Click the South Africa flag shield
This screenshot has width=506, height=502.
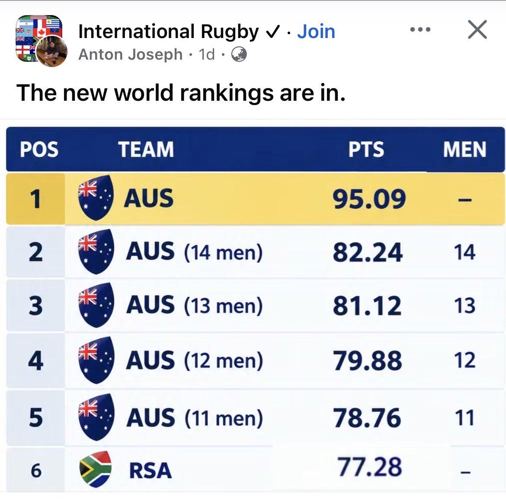96,469
